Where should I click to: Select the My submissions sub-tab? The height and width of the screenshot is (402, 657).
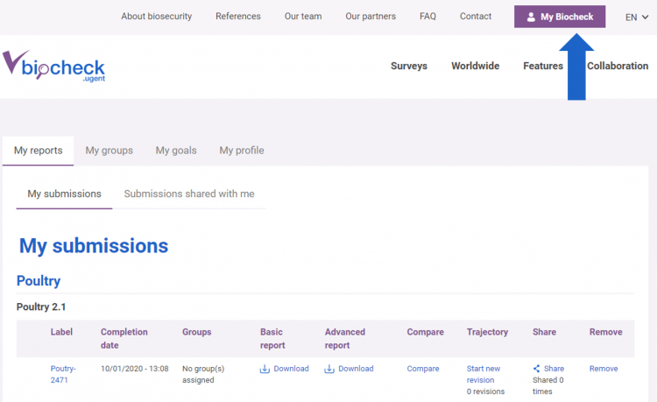pos(64,194)
